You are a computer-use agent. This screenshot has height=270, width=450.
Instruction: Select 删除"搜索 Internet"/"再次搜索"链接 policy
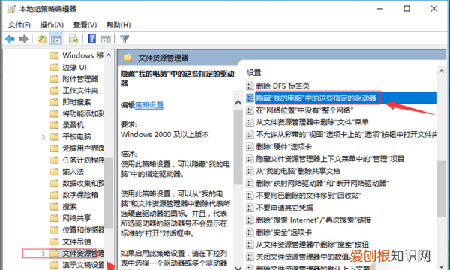pyautogui.click(x=313, y=220)
